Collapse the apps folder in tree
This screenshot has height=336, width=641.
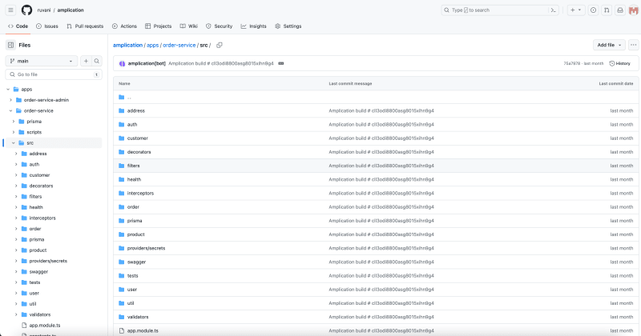[8, 89]
